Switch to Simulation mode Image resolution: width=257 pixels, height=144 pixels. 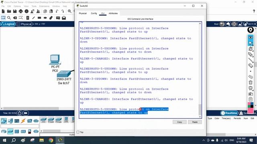tap(248, 113)
